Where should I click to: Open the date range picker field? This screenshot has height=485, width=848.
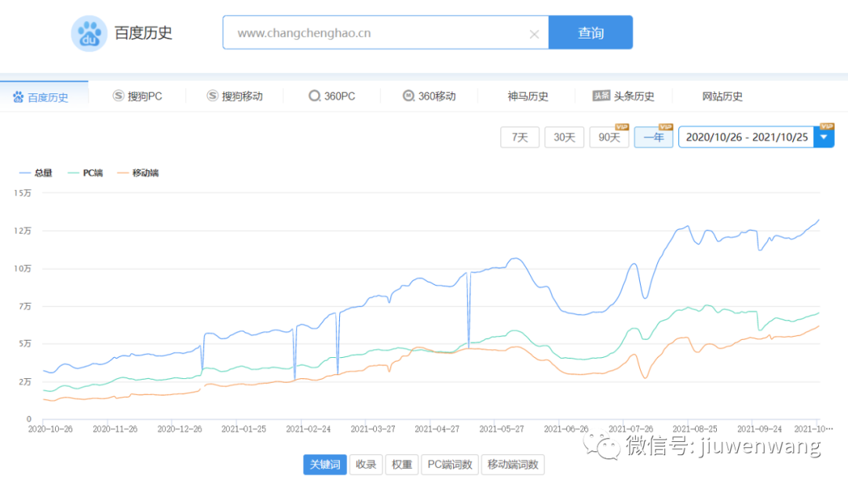click(747, 137)
